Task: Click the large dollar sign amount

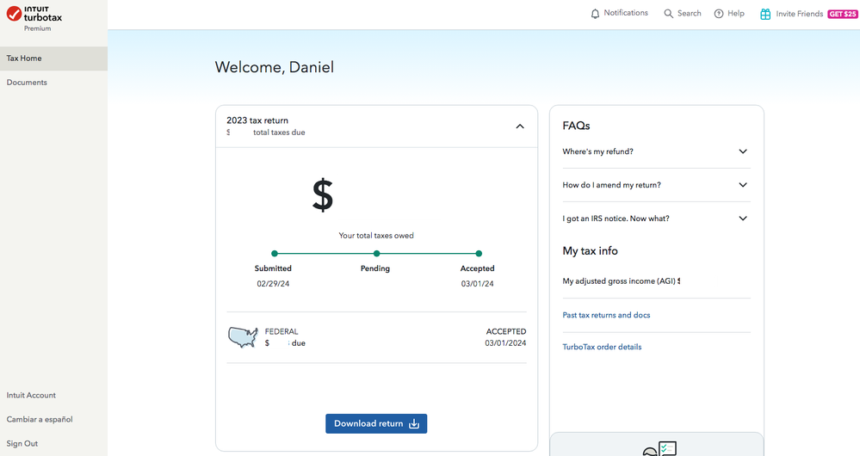Action: [x=323, y=195]
